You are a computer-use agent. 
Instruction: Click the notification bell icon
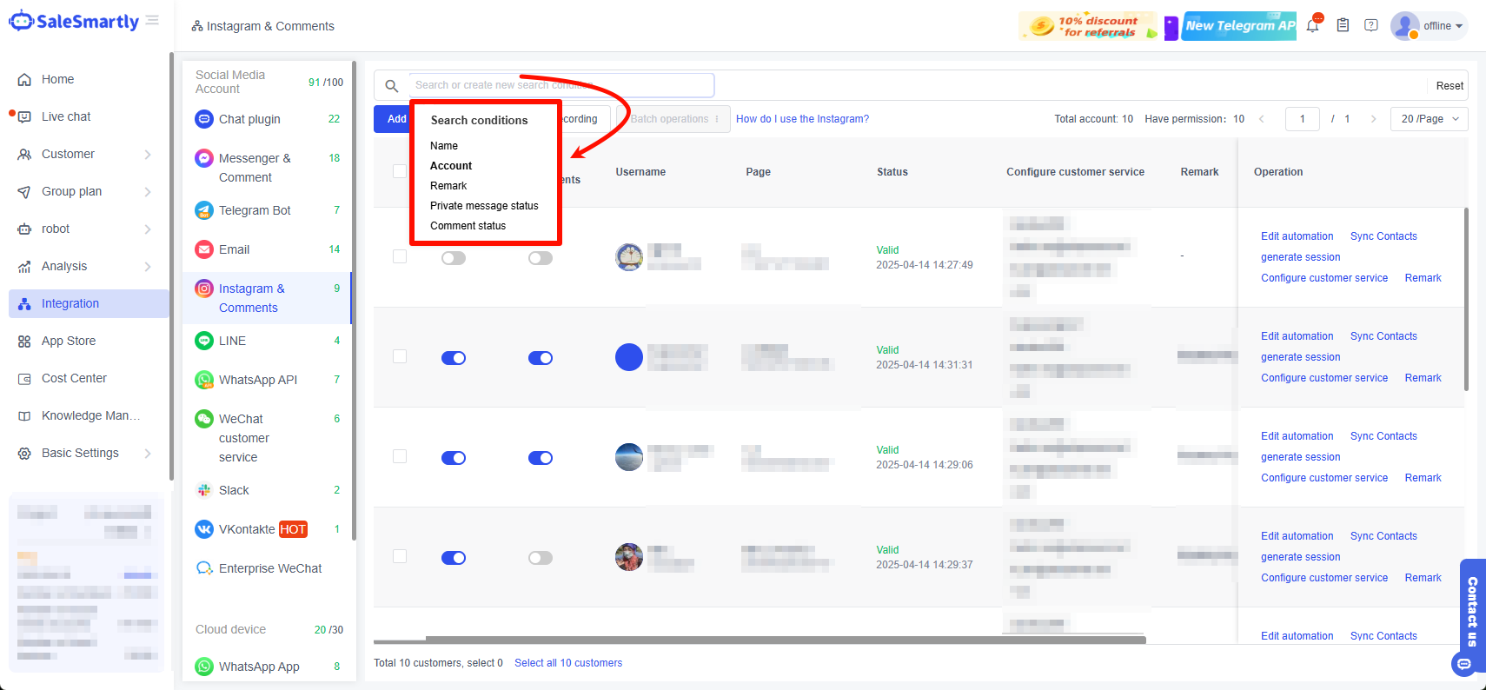point(1312,26)
